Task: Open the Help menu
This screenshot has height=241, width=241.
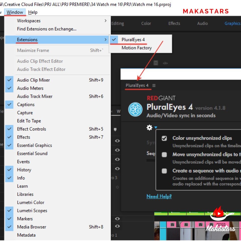Action: click(x=33, y=12)
